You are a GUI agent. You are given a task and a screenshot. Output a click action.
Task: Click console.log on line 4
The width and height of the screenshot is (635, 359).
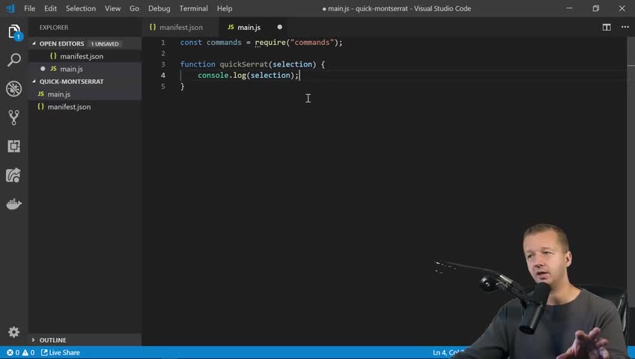(x=222, y=76)
